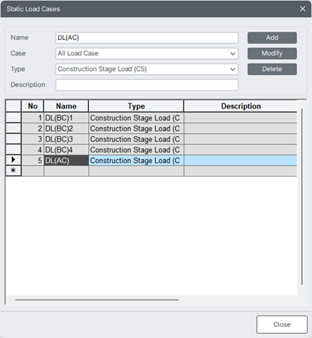Click the Modify button
The image size is (312, 338).
[272, 53]
